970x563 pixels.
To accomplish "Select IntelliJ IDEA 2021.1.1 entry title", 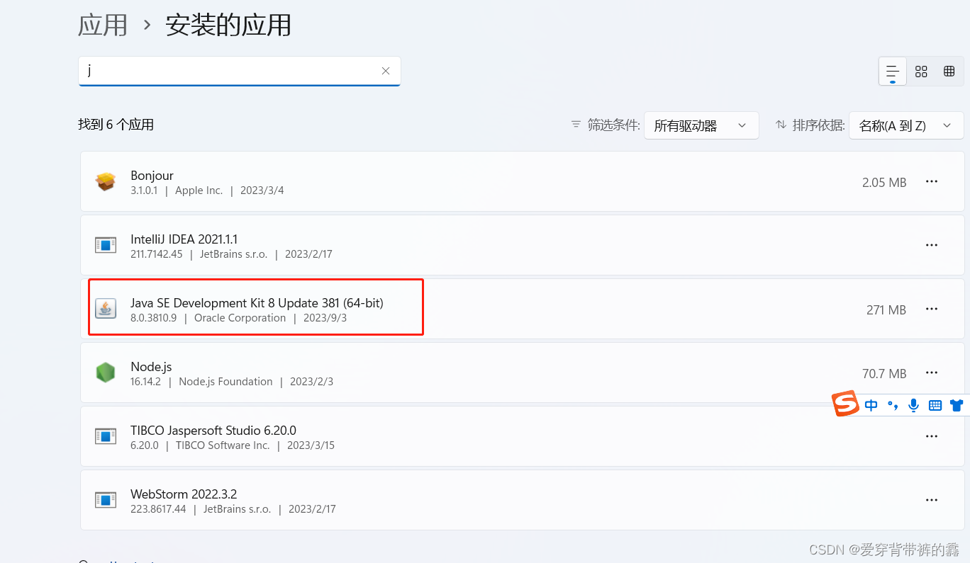I will coord(184,239).
